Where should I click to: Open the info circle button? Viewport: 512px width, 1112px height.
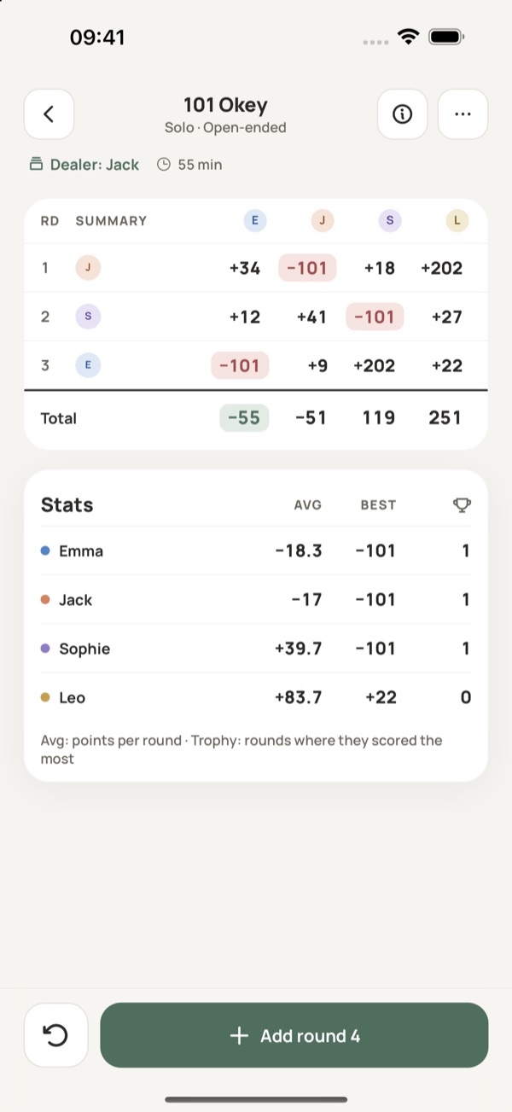click(x=402, y=114)
